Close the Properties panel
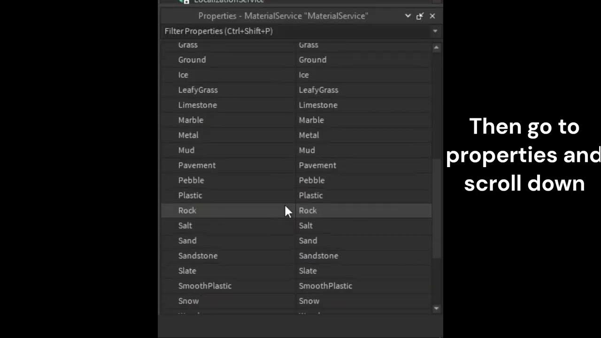This screenshot has height=338, width=601. (432, 16)
